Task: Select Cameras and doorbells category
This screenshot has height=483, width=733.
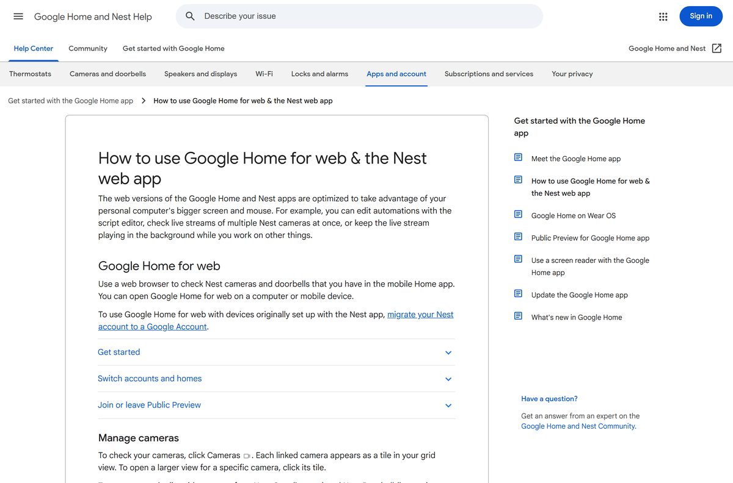Action: tap(108, 74)
